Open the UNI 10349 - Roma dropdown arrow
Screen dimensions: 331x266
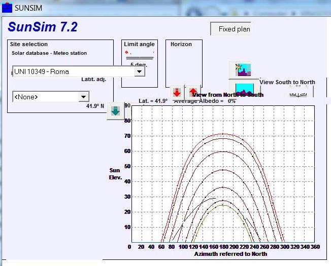point(139,72)
